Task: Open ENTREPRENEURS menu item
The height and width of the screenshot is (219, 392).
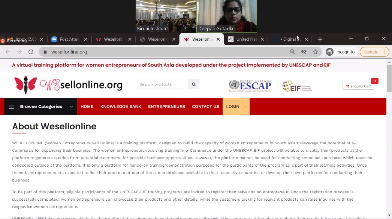Action: point(166,107)
